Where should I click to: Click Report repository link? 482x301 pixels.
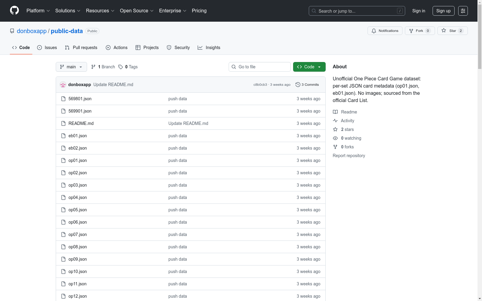pos(349,156)
